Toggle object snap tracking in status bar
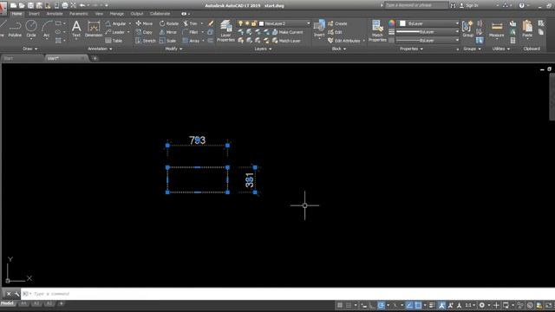 coord(409,305)
